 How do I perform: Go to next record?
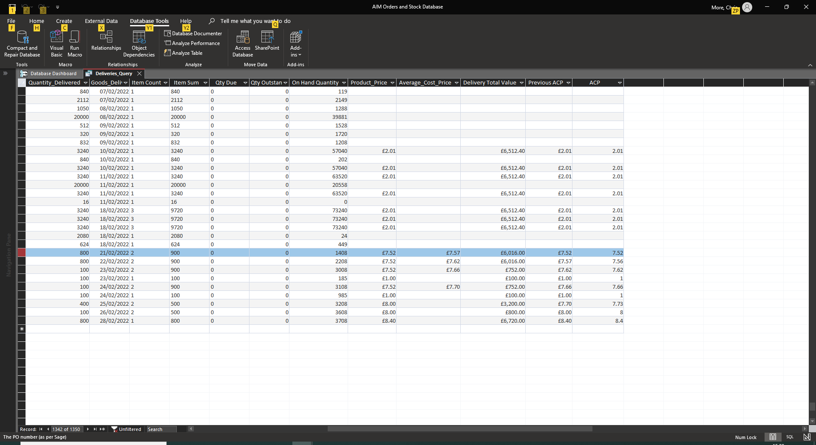coord(88,429)
